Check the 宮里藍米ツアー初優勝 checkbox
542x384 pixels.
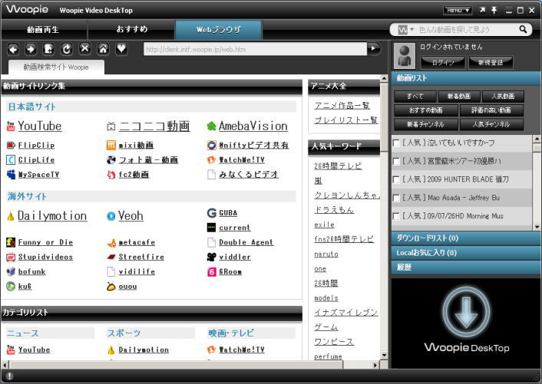point(396,161)
